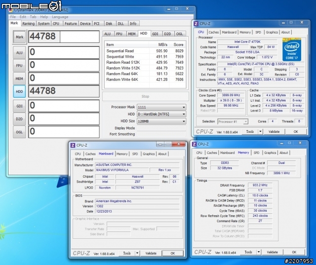Run the MEM benchmark button

tap(19, 78)
